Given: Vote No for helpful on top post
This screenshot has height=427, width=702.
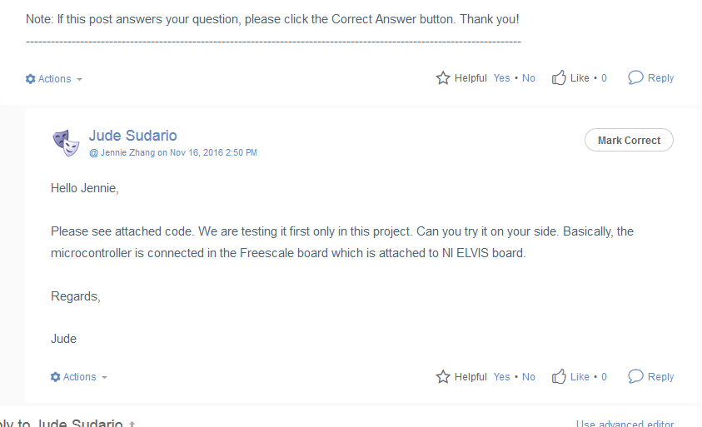Looking at the screenshot, I should click(x=529, y=78).
